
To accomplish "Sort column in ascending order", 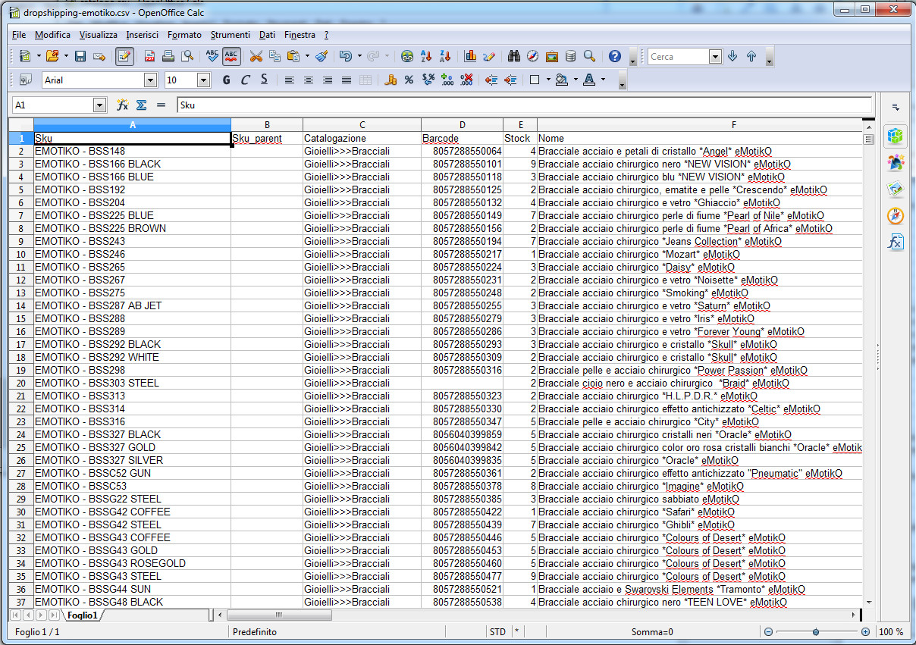I will point(426,57).
